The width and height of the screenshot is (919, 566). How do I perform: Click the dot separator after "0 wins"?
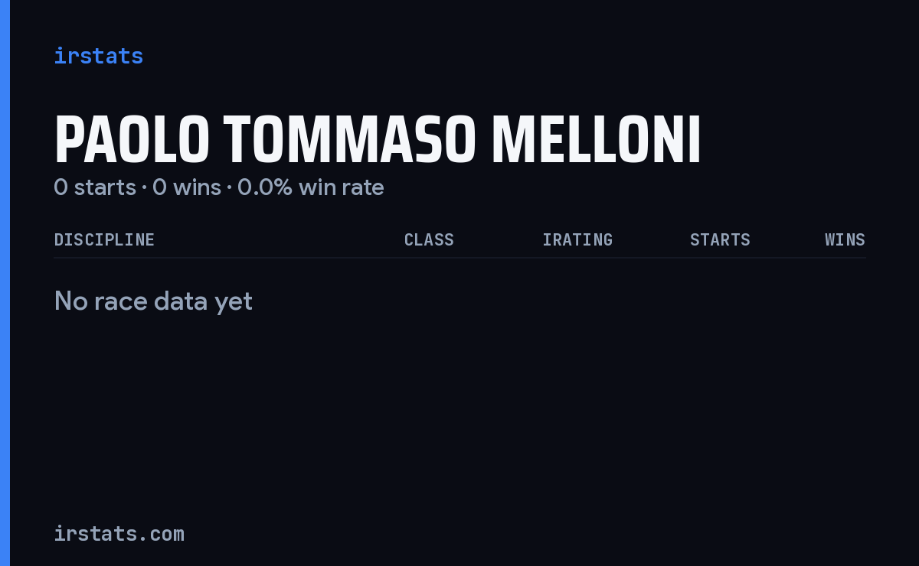(x=229, y=188)
